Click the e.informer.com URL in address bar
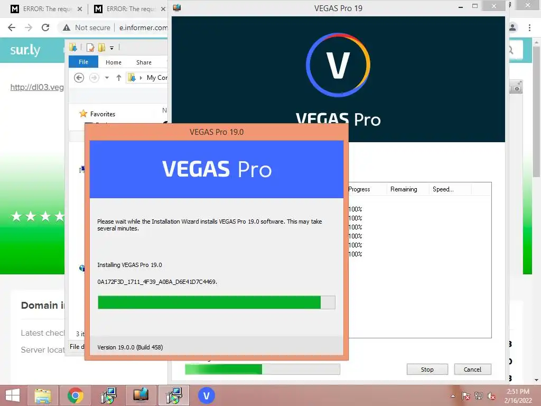Image resolution: width=541 pixels, height=406 pixels. pyautogui.click(x=144, y=27)
